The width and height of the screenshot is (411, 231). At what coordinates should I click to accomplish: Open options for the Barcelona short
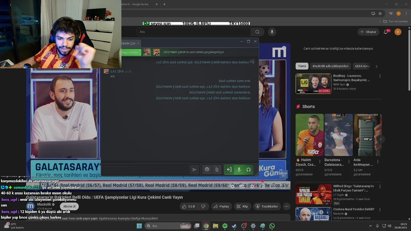pos(349,161)
